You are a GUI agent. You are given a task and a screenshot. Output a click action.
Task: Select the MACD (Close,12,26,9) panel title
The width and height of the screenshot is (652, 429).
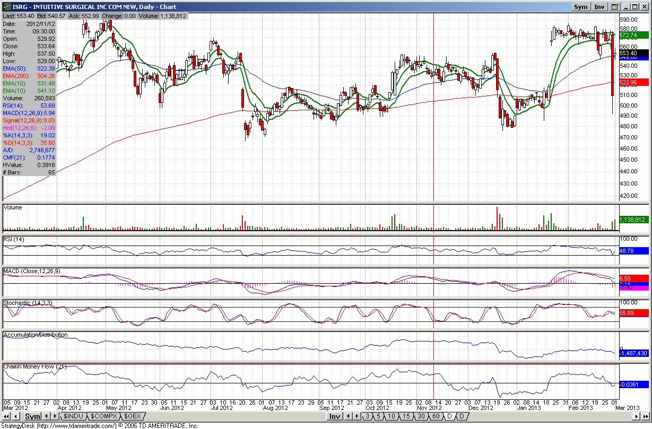(x=32, y=271)
